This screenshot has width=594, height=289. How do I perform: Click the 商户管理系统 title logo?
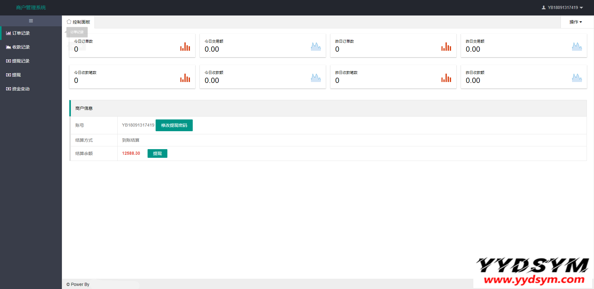tap(31, 7)
